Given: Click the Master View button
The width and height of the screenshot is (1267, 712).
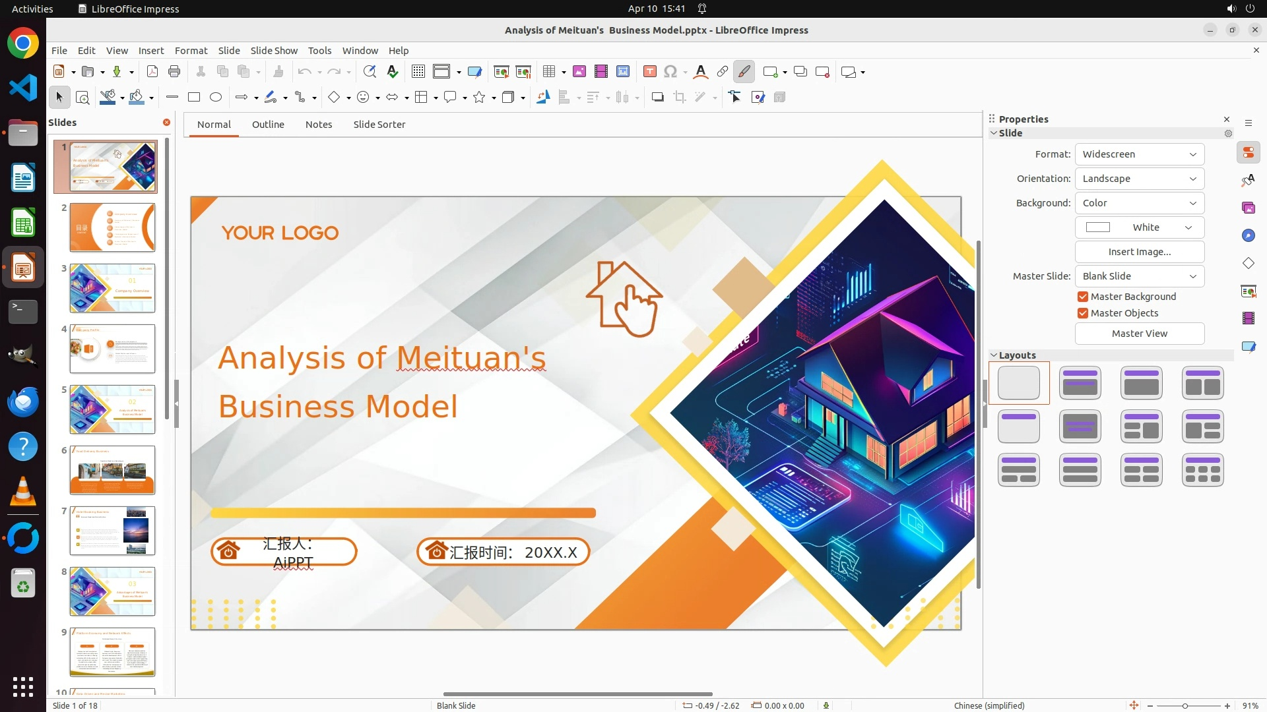Looking at the screenshot, I should click(x=1139, y=334).
